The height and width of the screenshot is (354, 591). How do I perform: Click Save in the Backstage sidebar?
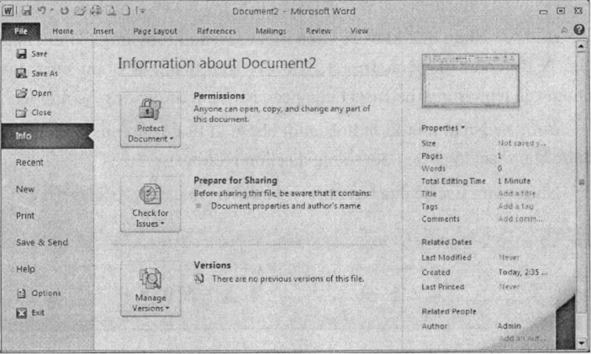tap(32, 54)
